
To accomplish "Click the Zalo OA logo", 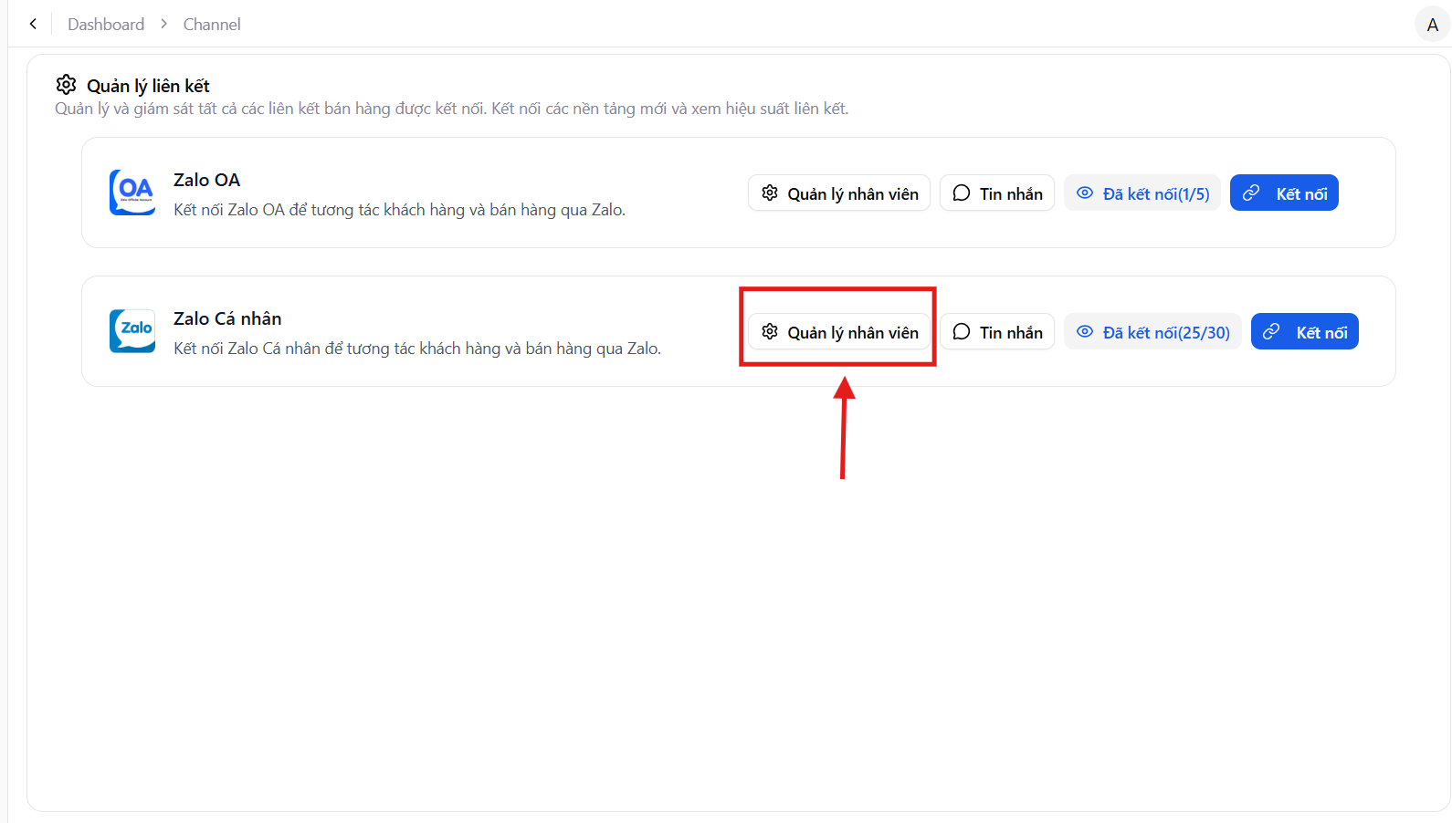I will pos(132,193).
